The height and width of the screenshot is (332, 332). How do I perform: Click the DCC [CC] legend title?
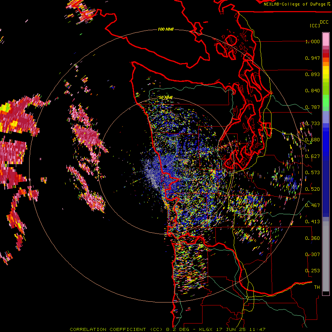pos(319,24)
